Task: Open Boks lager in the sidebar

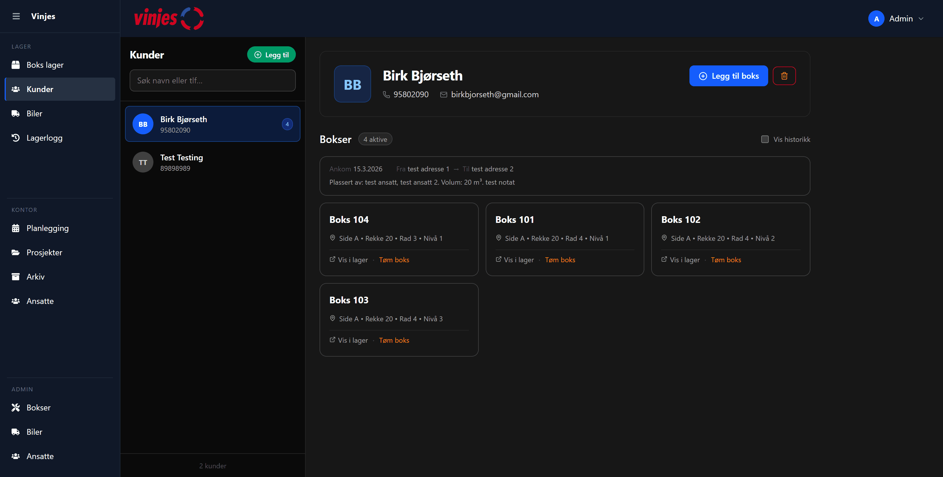Action: pyautogui.click(x=45, y=65)
